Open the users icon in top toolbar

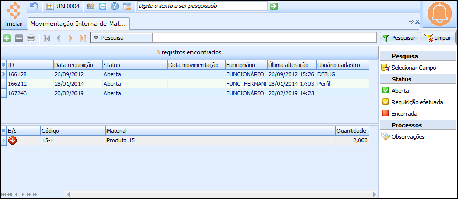91,6
